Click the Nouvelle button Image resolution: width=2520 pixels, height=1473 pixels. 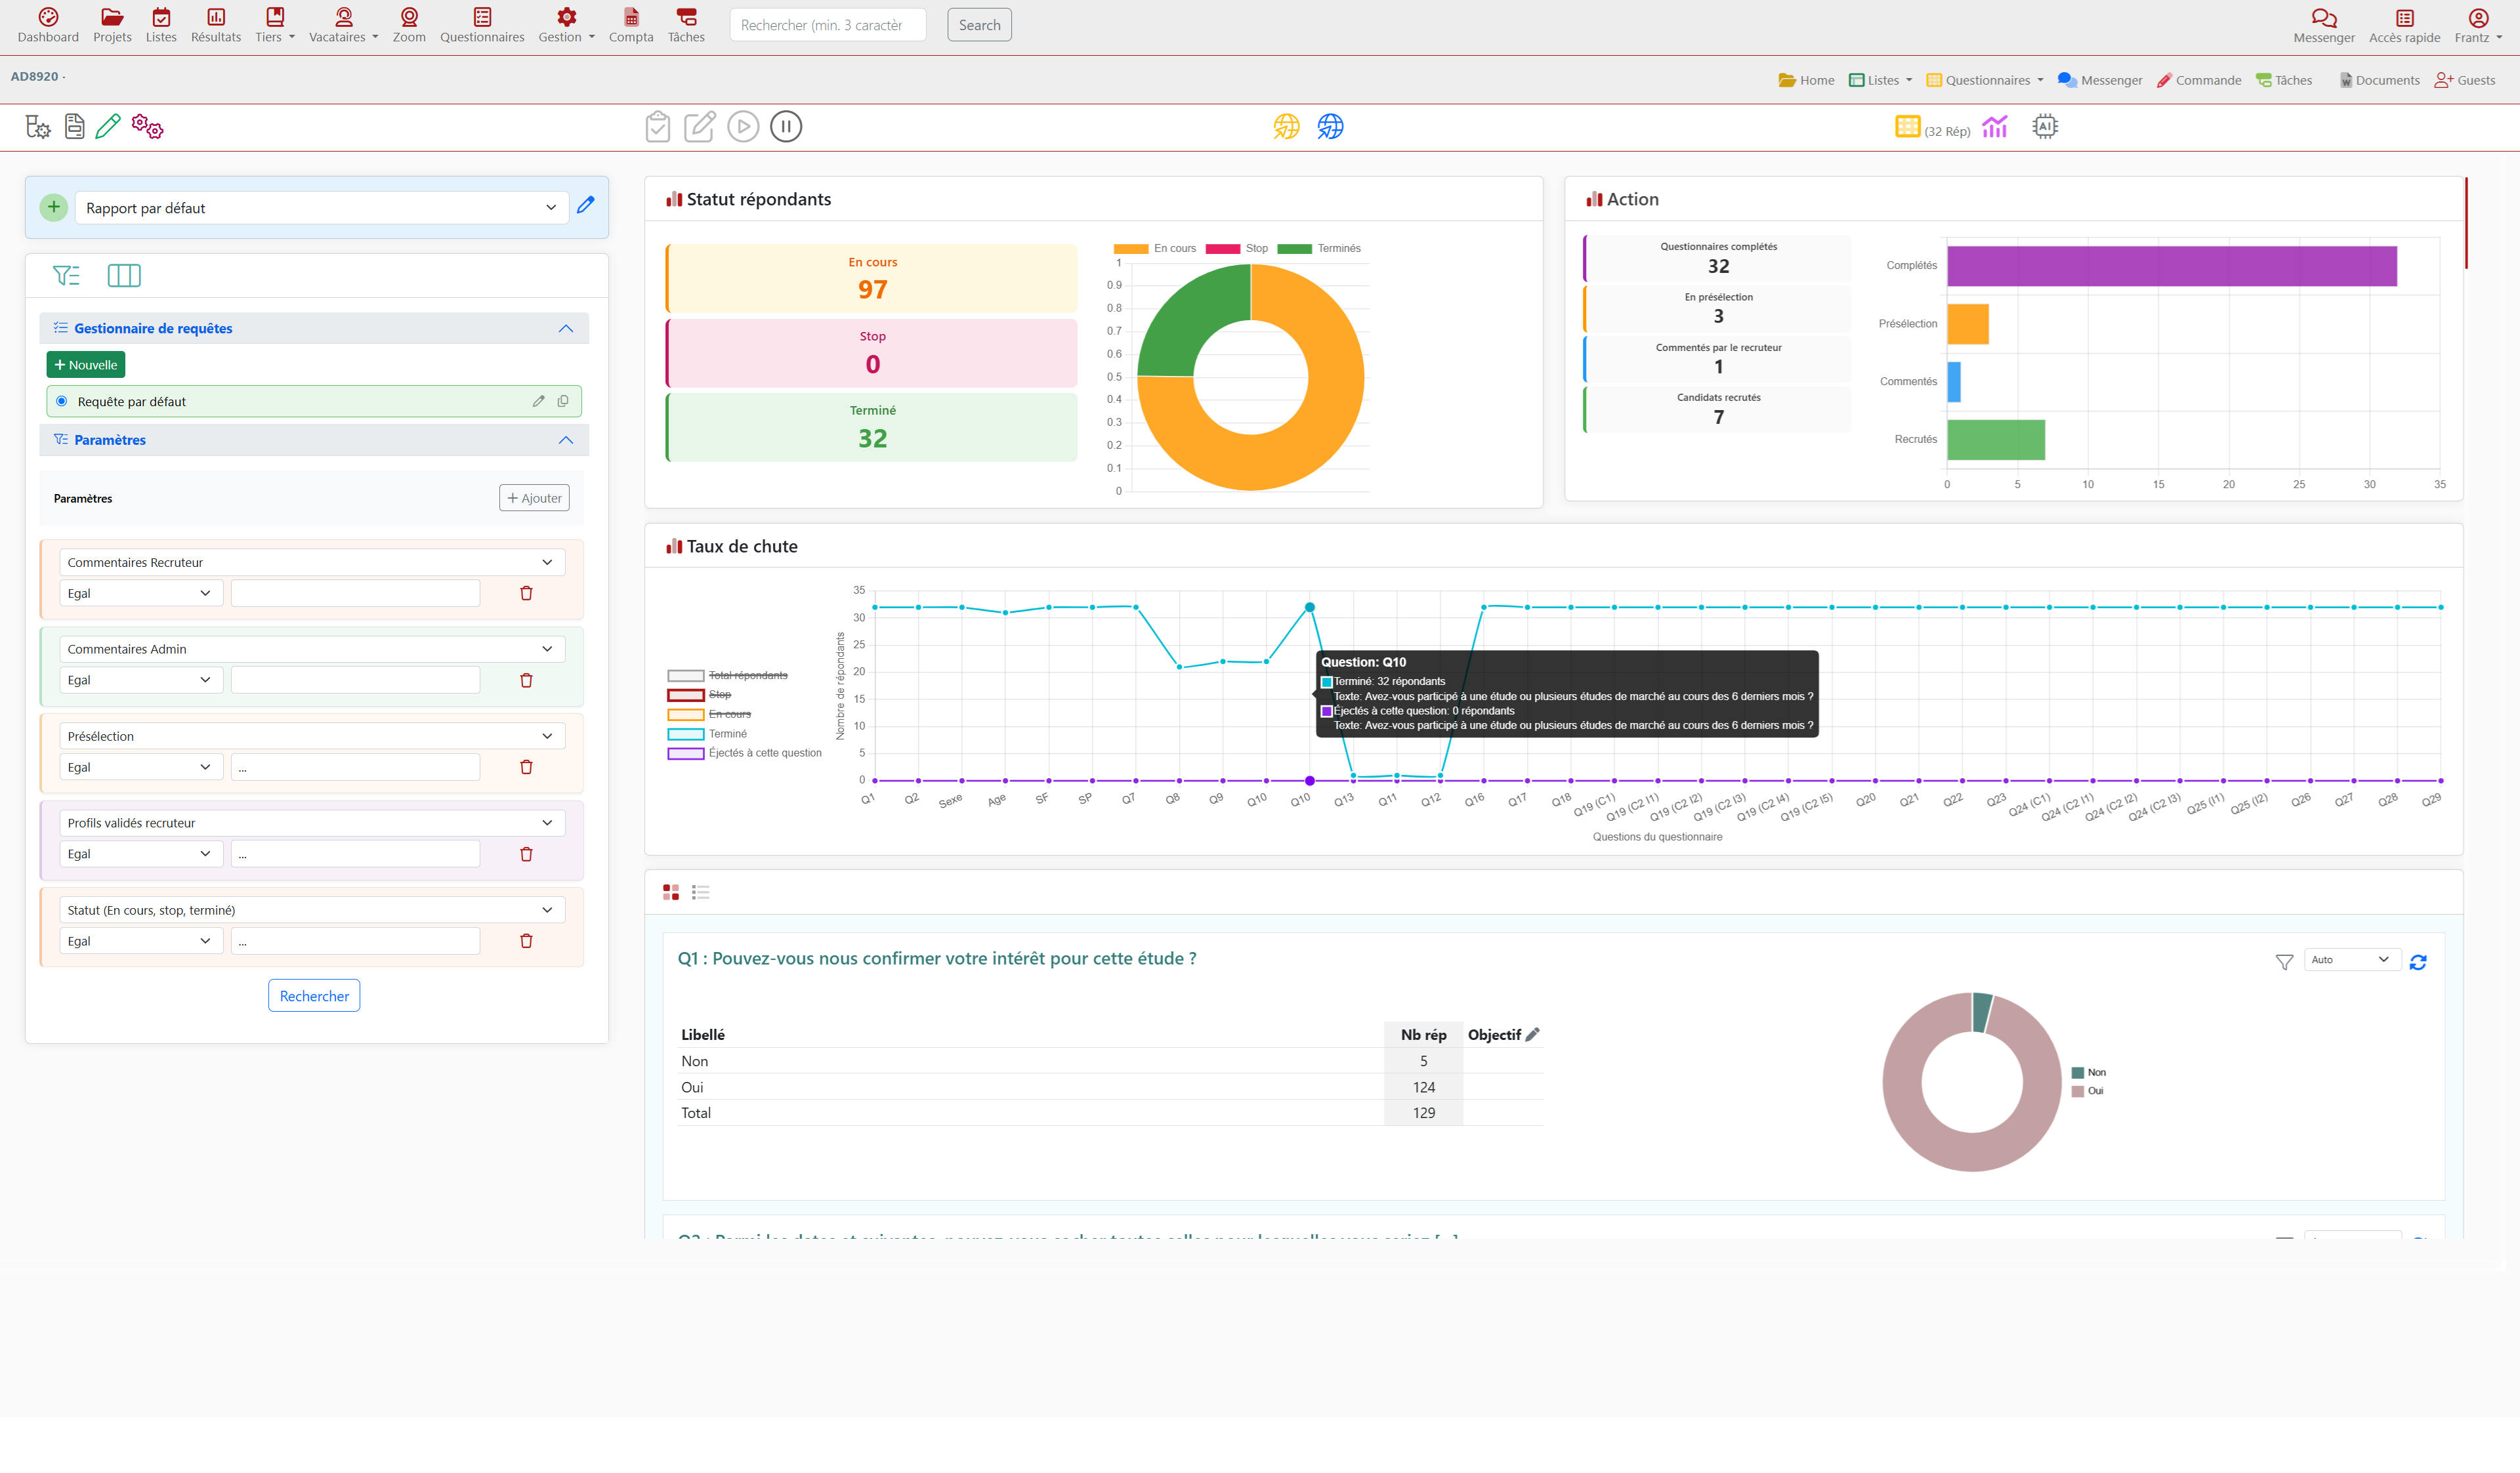(x=86, y=365)
